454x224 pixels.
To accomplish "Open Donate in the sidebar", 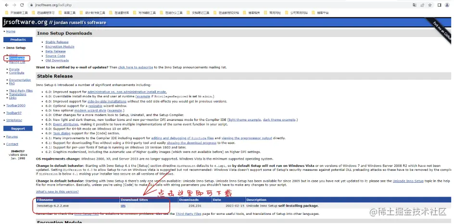I will [14, 69].
